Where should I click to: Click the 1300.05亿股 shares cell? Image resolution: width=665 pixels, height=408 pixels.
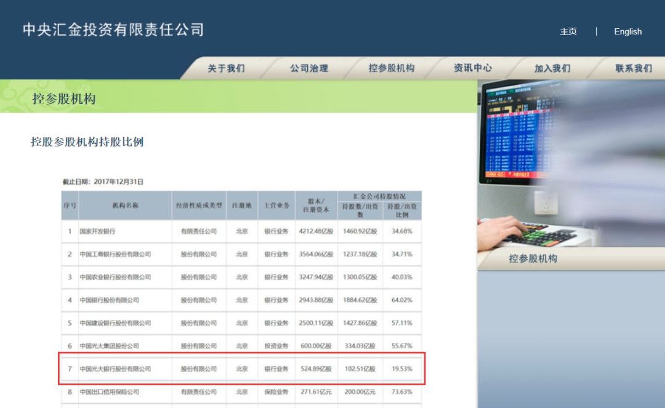(360, 277)
